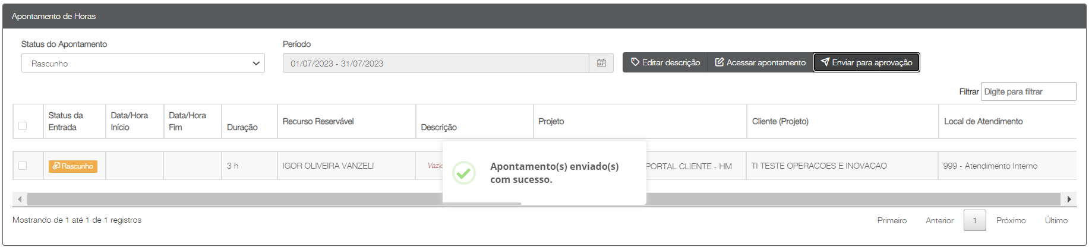
Task: Click the Filtrar text input
Action: tap(1028, 91)
